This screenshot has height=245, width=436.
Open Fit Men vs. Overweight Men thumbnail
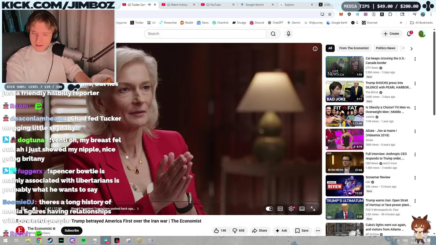(345, 116)
